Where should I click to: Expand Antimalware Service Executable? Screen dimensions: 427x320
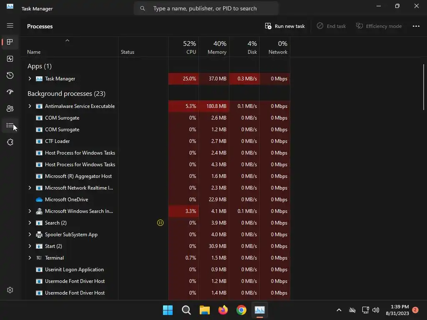[30, 106]
